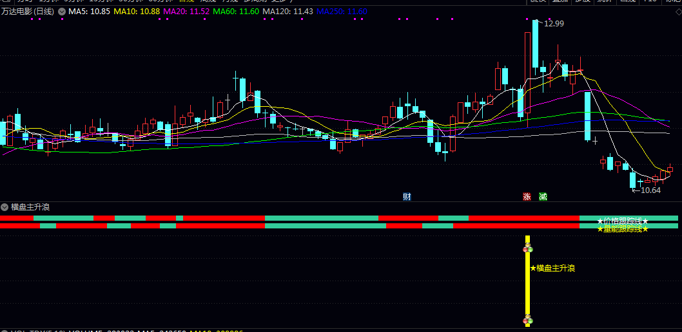The height and width of the screenshot is (332, 682).
Task: Click the 12.99 high price label
Action: pos(554,24)
